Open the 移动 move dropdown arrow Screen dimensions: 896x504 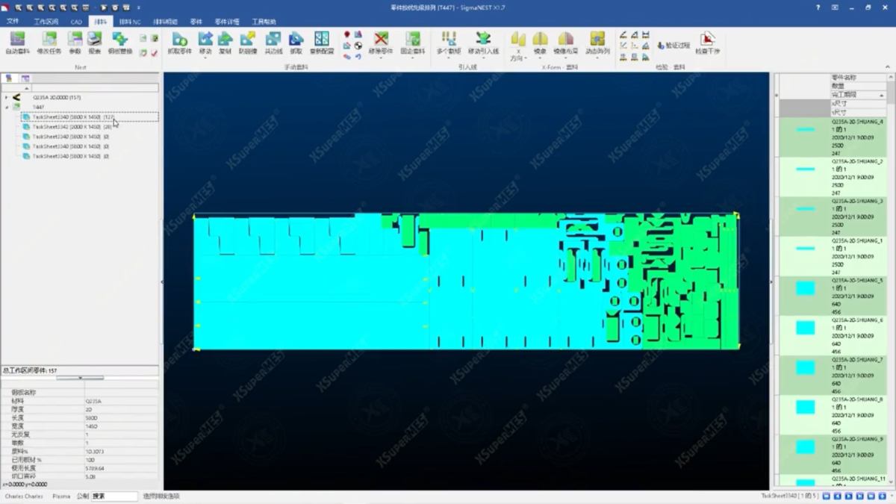pos(205,58)
